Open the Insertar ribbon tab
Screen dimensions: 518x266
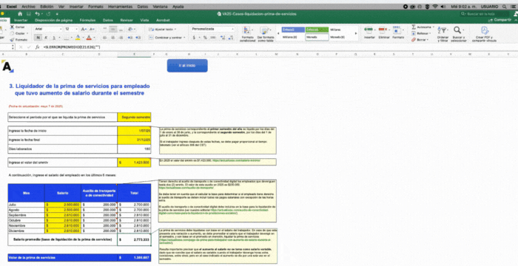[x=21, y=20]
